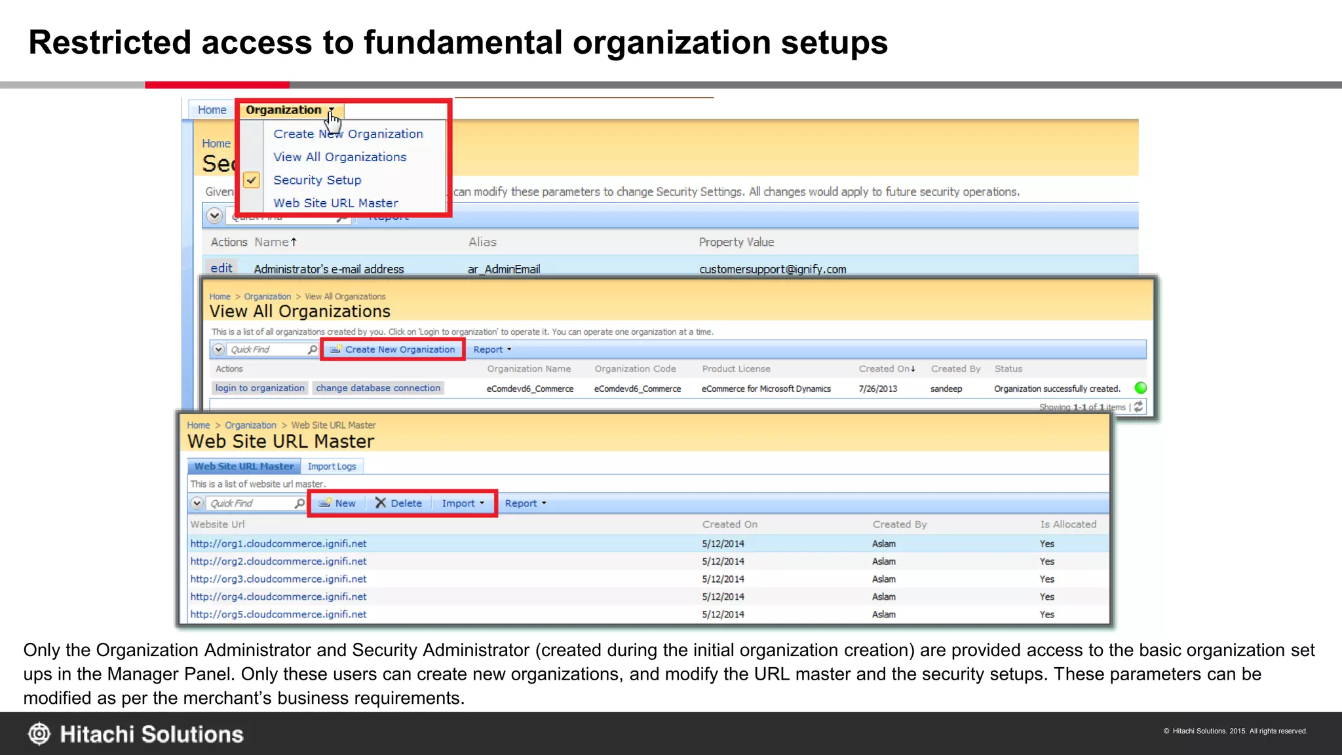Click refresh icon beside item count
The width and height of the screenshot is (1342, 755).
[x=1138, y=406]
